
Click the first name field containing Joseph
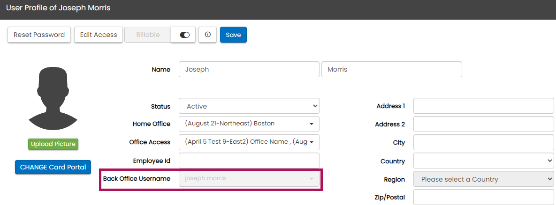(x=249, y=69)
